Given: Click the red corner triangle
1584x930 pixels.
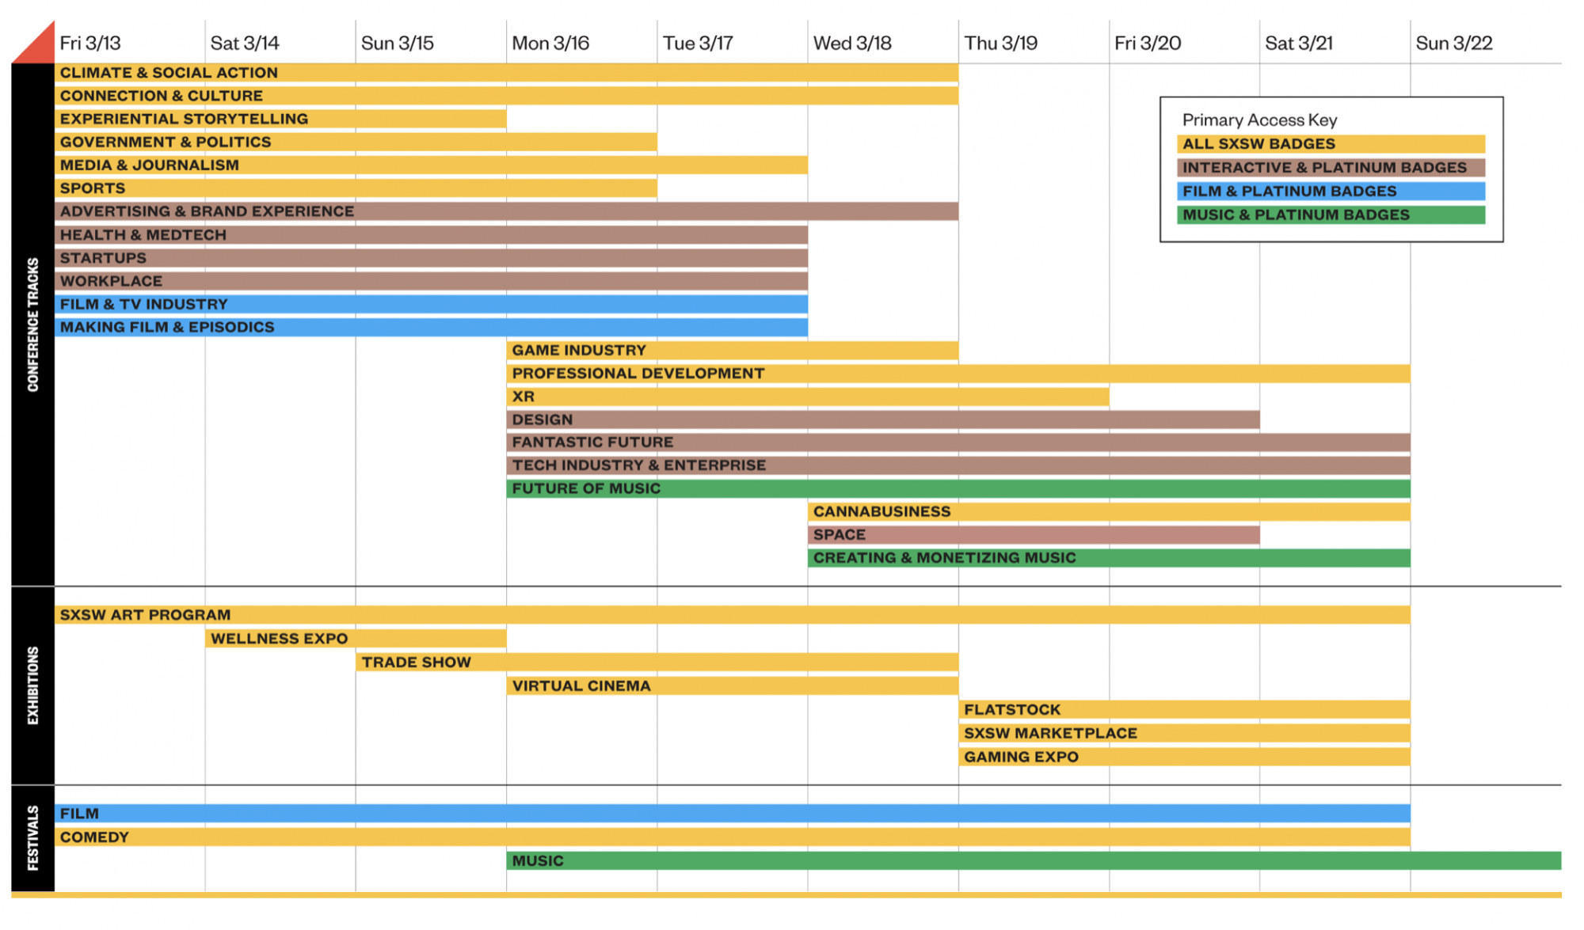Looking at the screenshot, I should pos(40,47).
